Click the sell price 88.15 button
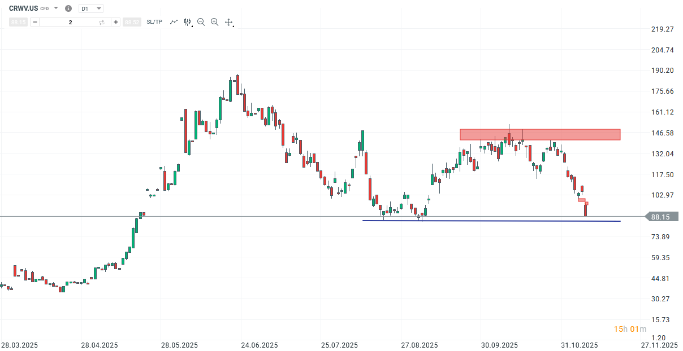Image resolution: width=683 pixels, height=351 pixels. [x=18, y=21]
